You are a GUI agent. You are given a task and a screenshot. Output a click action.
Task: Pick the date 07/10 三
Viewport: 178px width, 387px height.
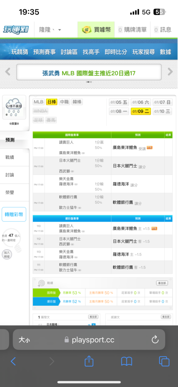163,111
